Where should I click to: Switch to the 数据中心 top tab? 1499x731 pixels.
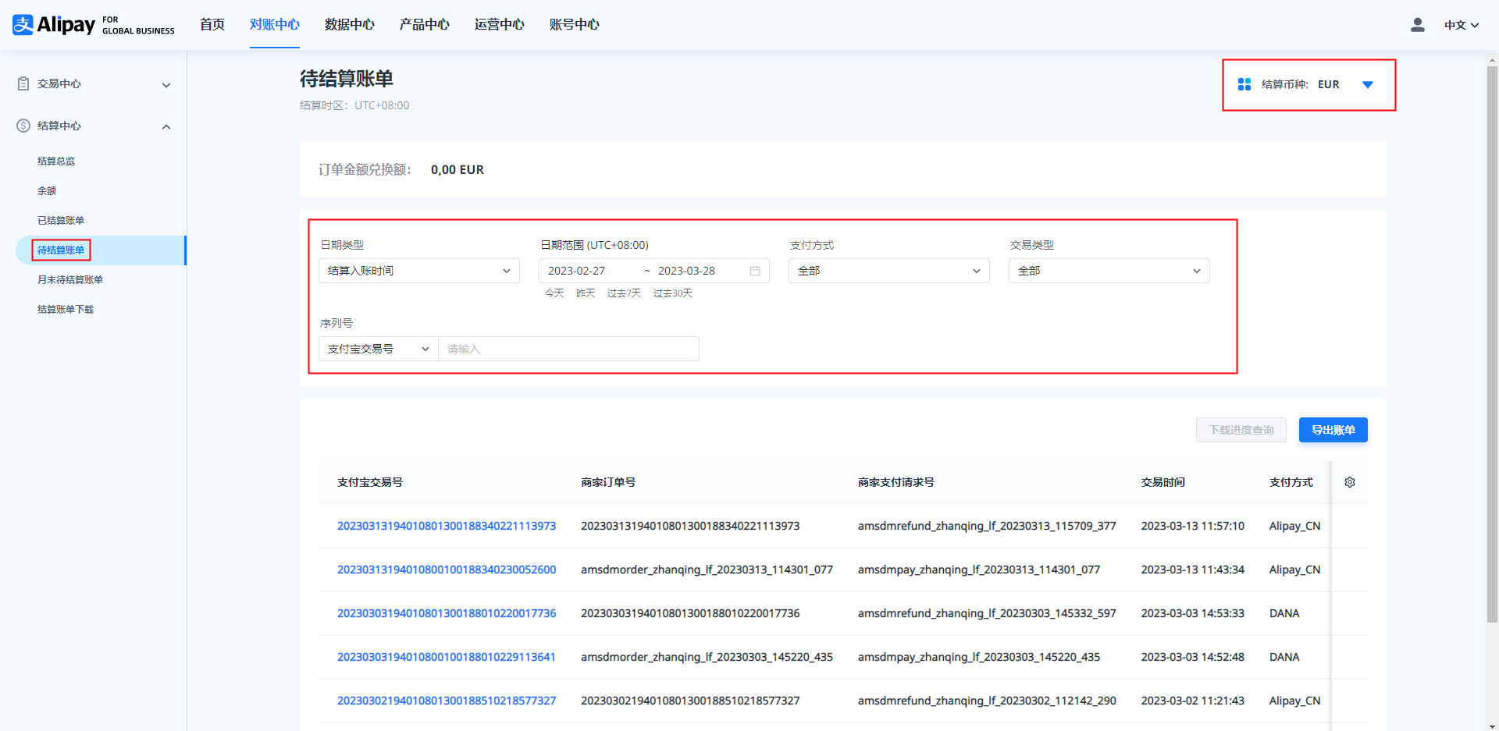pyautogui.click(x=349, y=25)
